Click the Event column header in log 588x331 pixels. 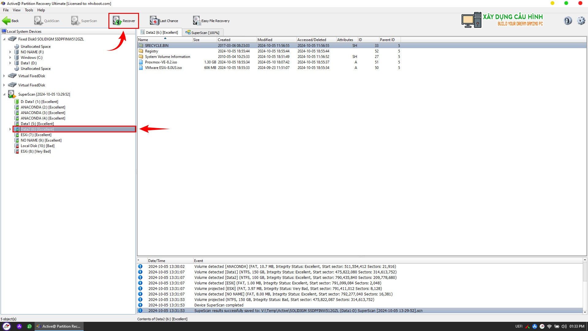coord(388,261)
